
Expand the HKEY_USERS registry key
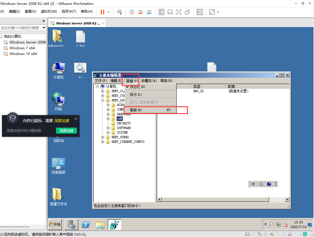coord(102,137)
